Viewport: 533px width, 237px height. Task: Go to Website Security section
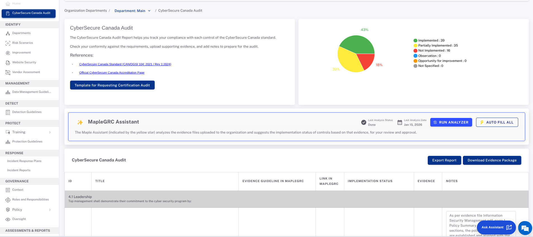[24, 62]
